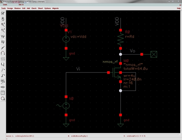182x140 pixels.
Task: Open the Tools menu
Action: 3,8
